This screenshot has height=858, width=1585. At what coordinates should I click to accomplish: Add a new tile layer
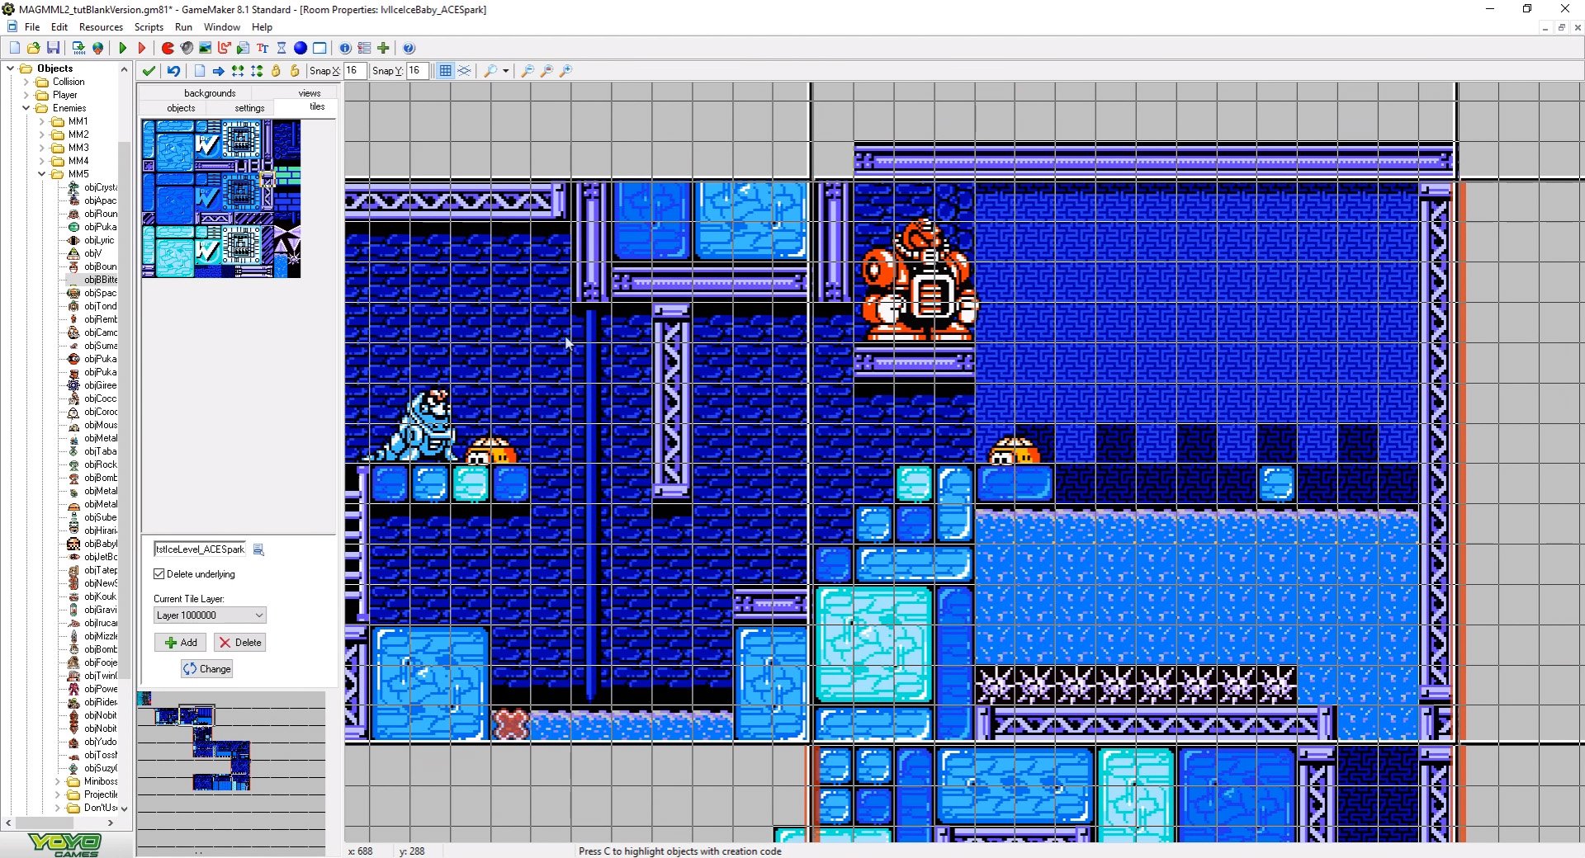point(180,643)
